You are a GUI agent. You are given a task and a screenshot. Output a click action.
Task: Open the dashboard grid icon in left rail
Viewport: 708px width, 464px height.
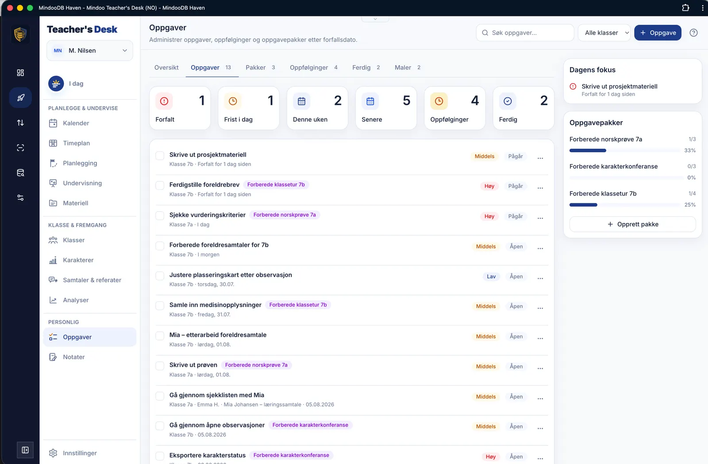[20, 73]
